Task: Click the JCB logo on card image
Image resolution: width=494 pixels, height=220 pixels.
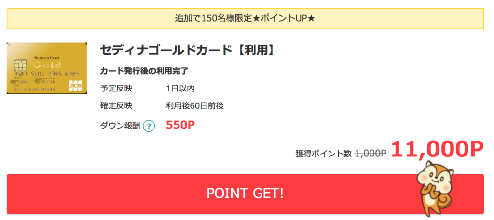Action: pos(75,86)
